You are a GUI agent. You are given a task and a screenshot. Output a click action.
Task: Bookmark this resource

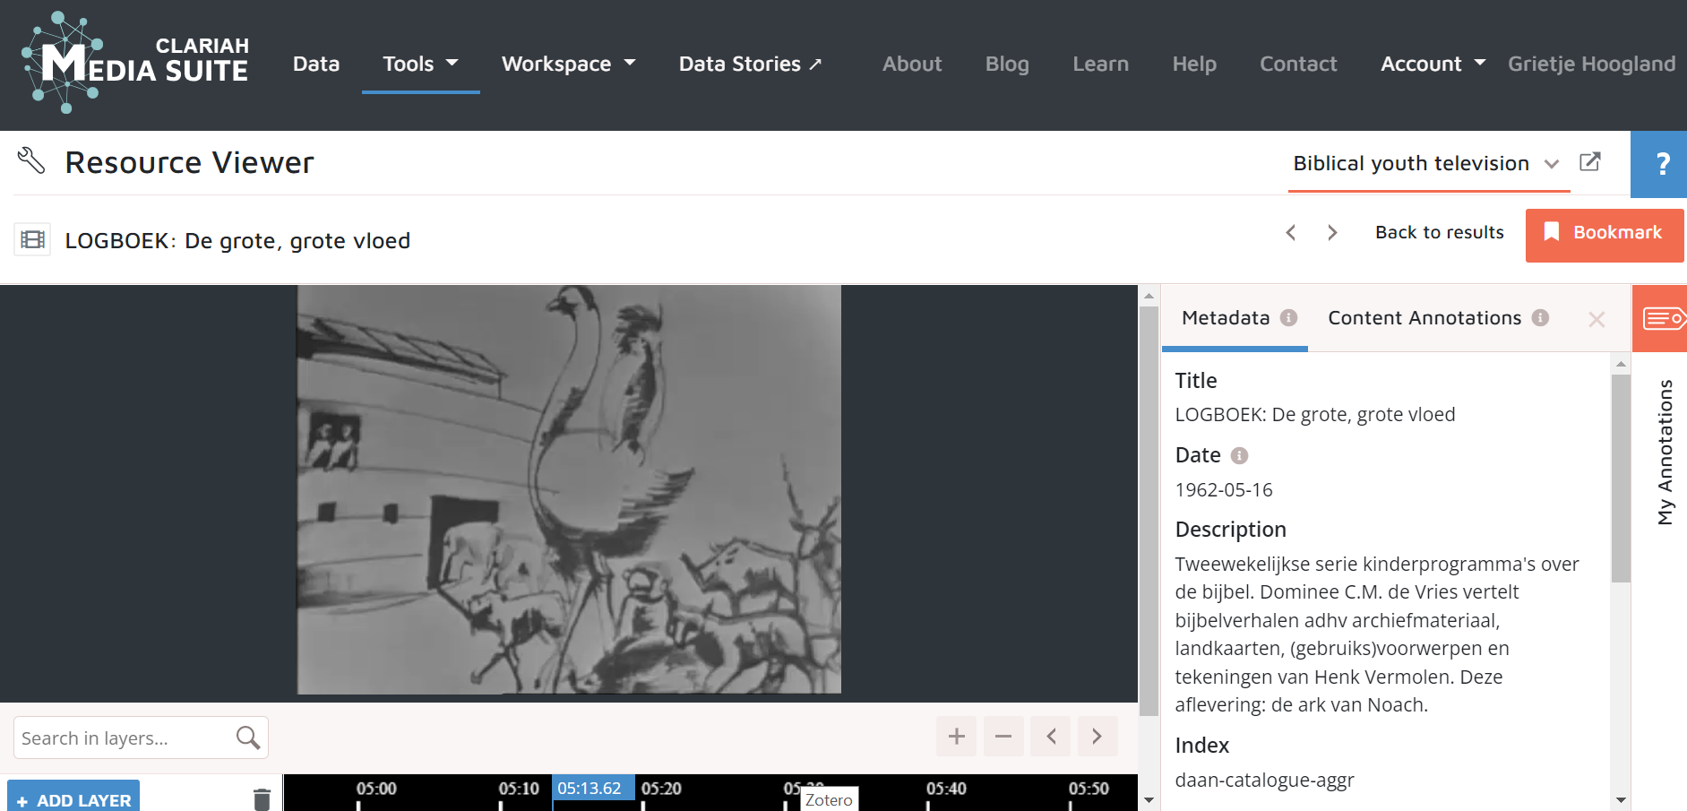(x=1604, y=233)
